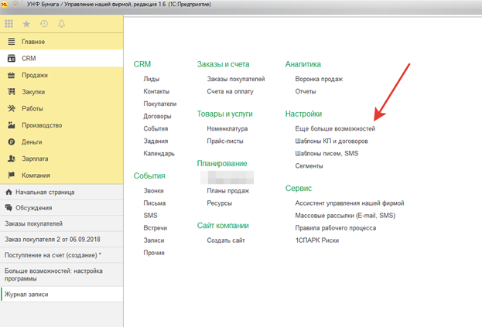
Task: Open Шаблоны КП и договоров link
Action: pyautogui.click(x=331, y=141)
